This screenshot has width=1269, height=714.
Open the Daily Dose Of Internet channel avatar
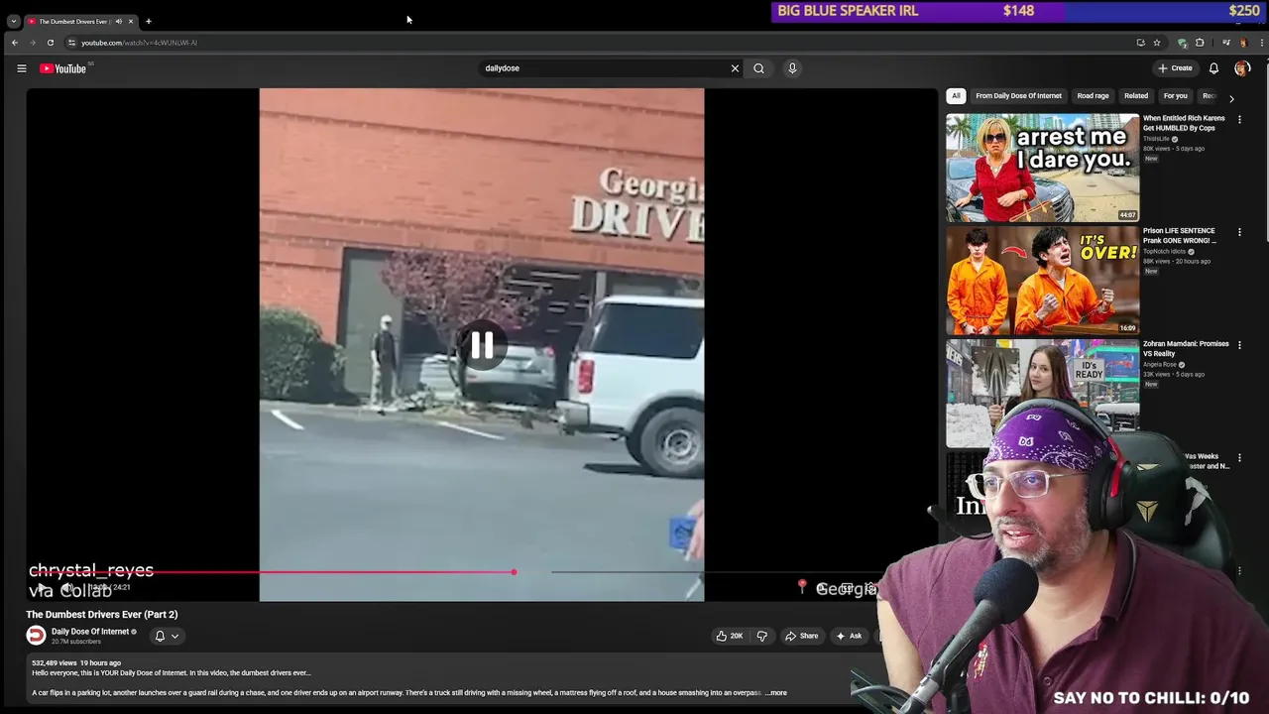click(36, 636)
